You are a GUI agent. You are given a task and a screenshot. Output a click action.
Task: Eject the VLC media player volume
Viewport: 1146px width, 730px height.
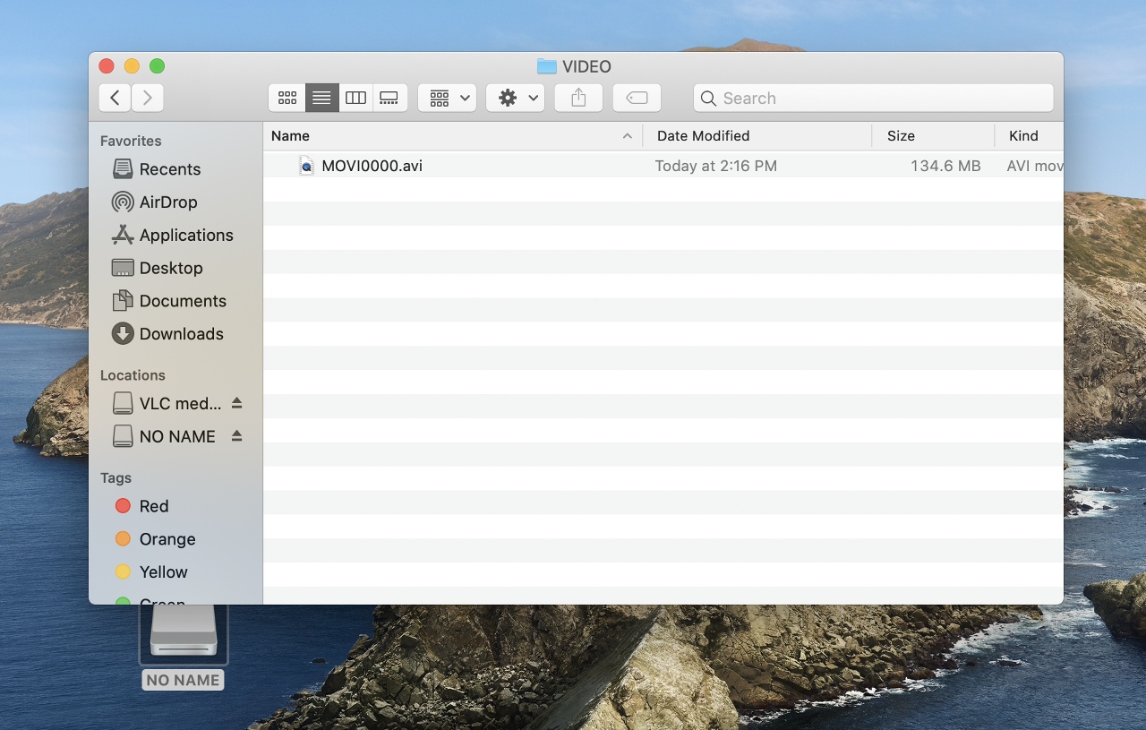point(236,403)
